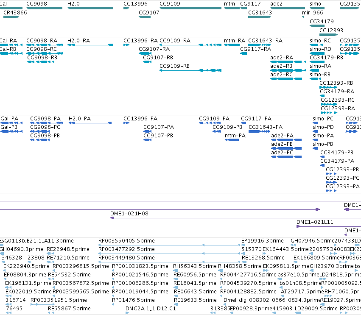Click the mir-966 small gene marker
This screenshot has height=315, width=361.
click(303, 17)
